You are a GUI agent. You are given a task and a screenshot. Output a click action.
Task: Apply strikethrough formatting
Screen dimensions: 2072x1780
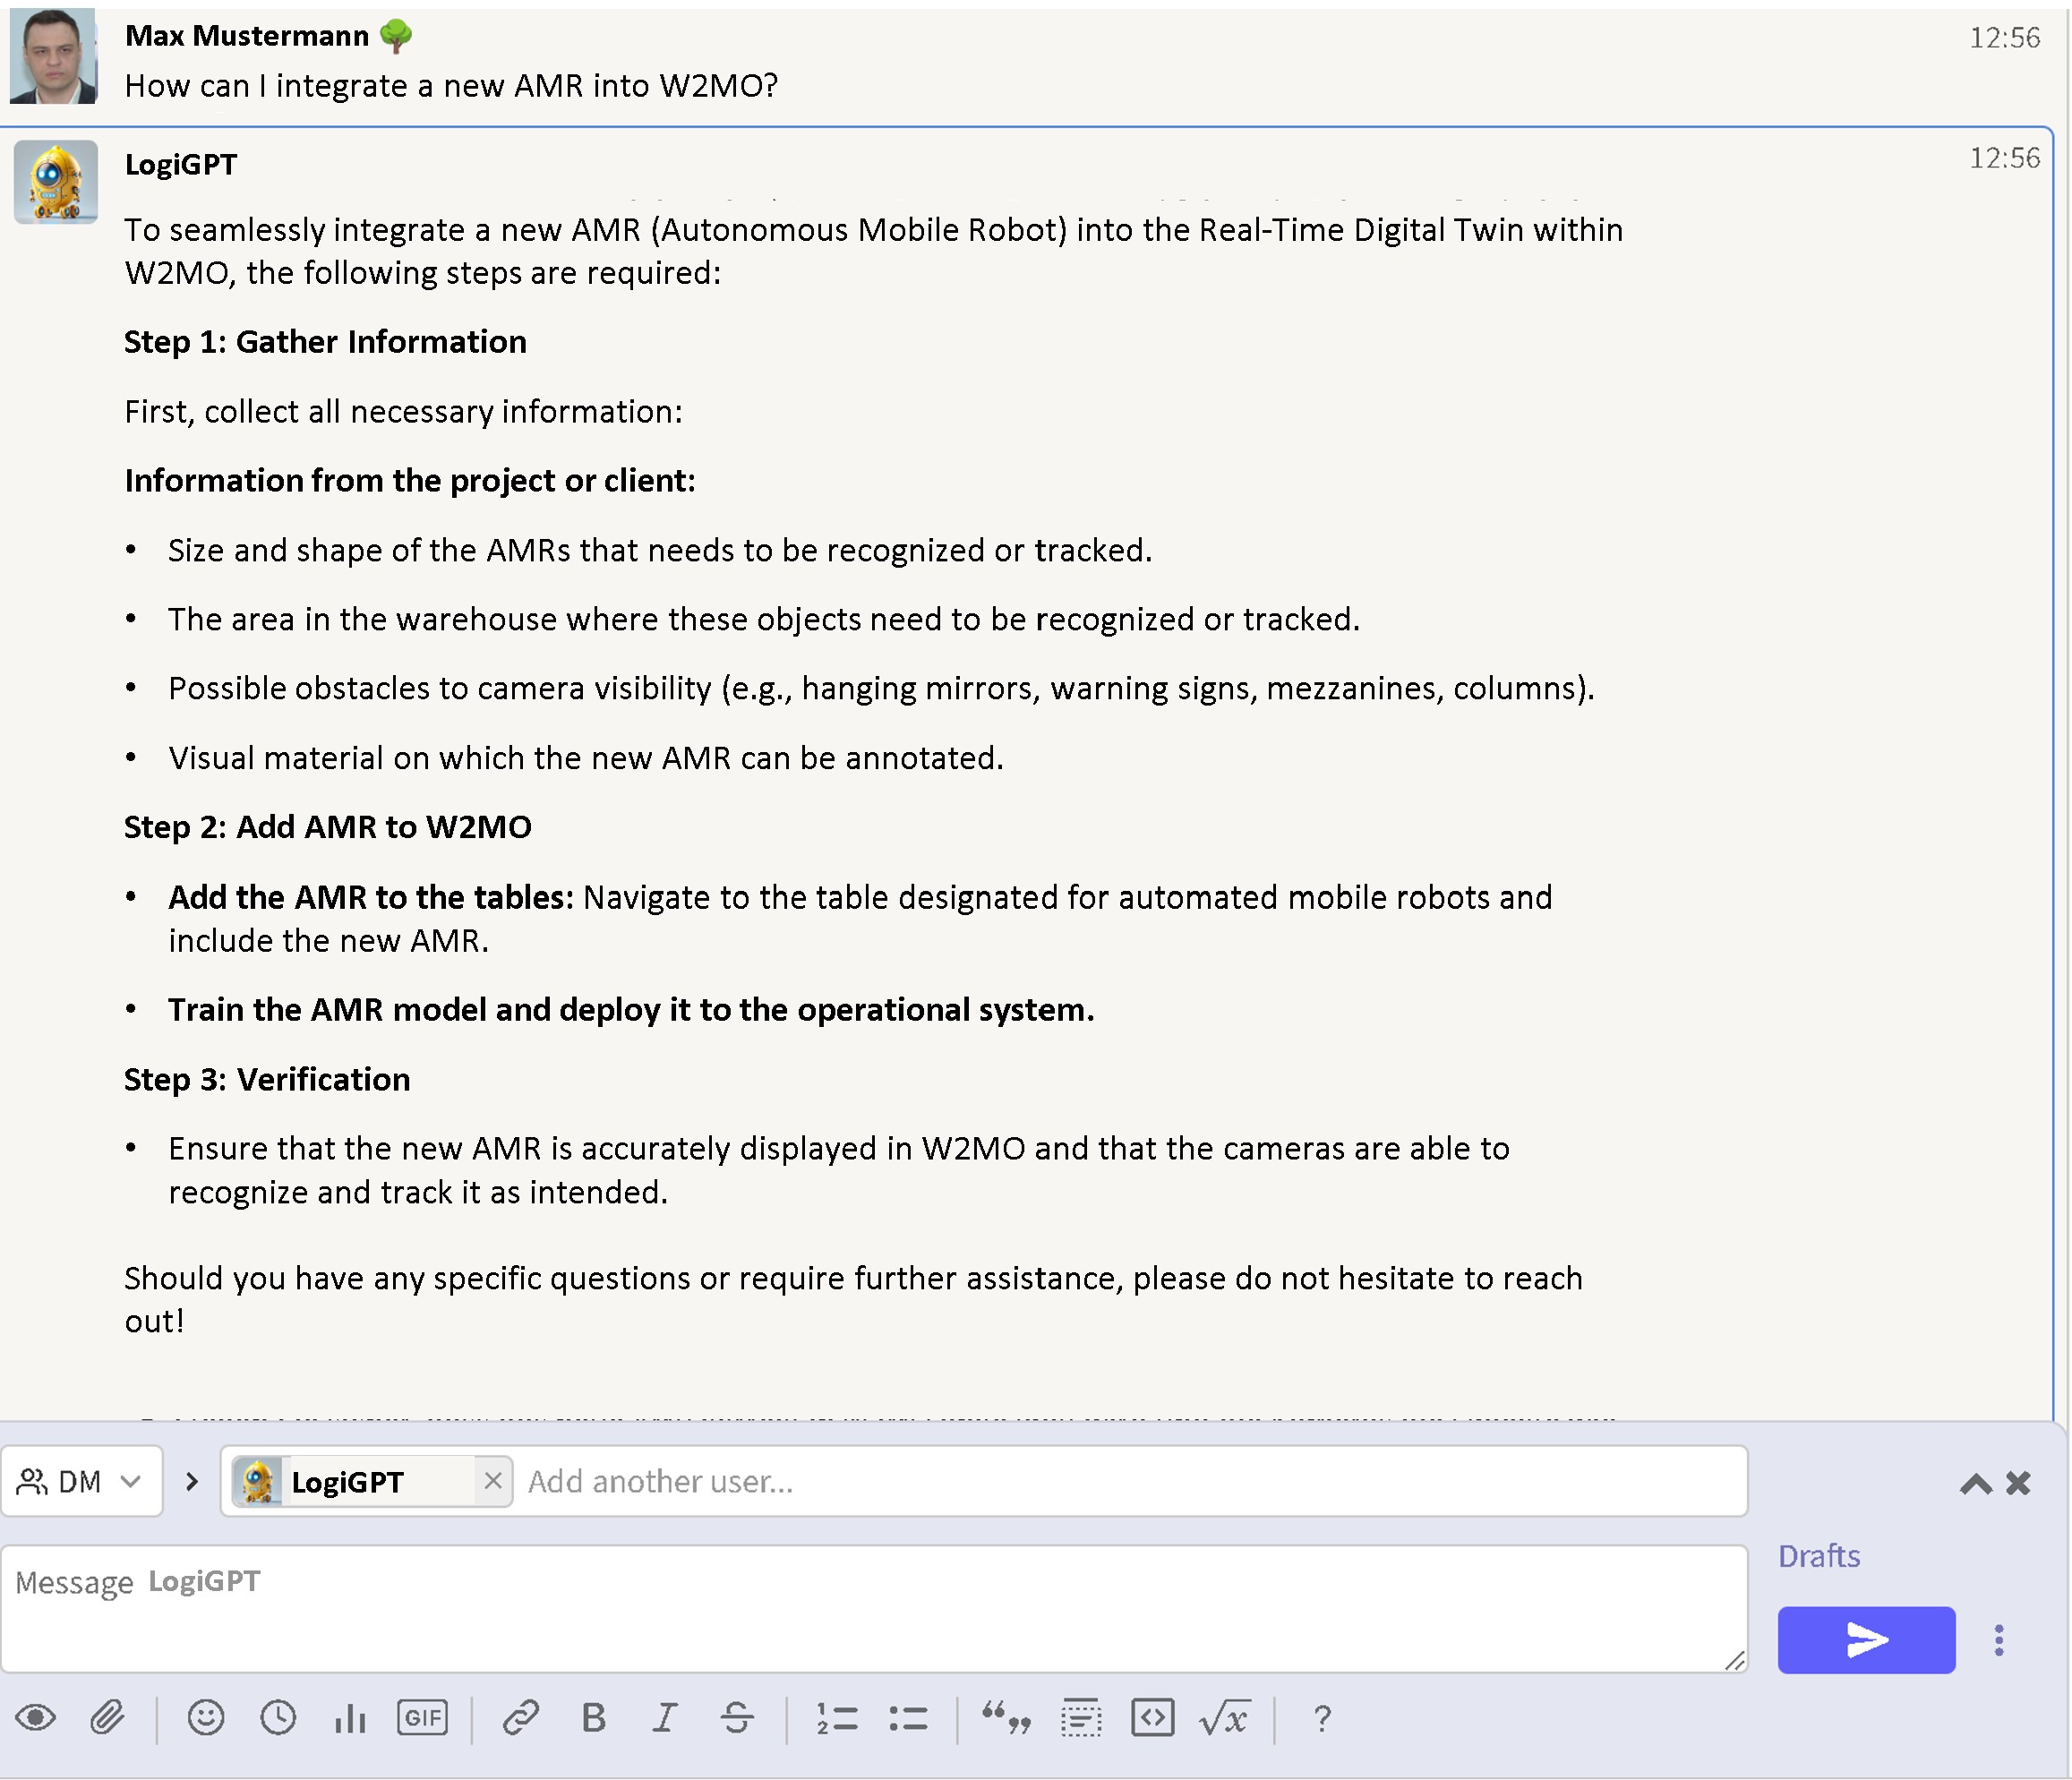click(x=737, y=1718)
